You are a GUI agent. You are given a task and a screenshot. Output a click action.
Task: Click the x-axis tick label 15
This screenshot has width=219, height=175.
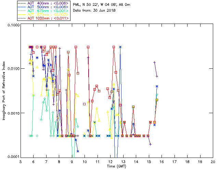coord(149,162)
